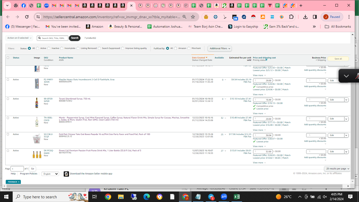Select Fulfilled By Amazon radio button

click(176, 48)
